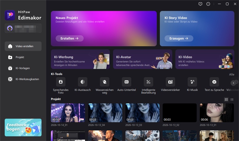The height and width of the screenshot is (141, 239).
Task: Open the project thumbnail of a couple indoors
Action: tap(217, 136)
